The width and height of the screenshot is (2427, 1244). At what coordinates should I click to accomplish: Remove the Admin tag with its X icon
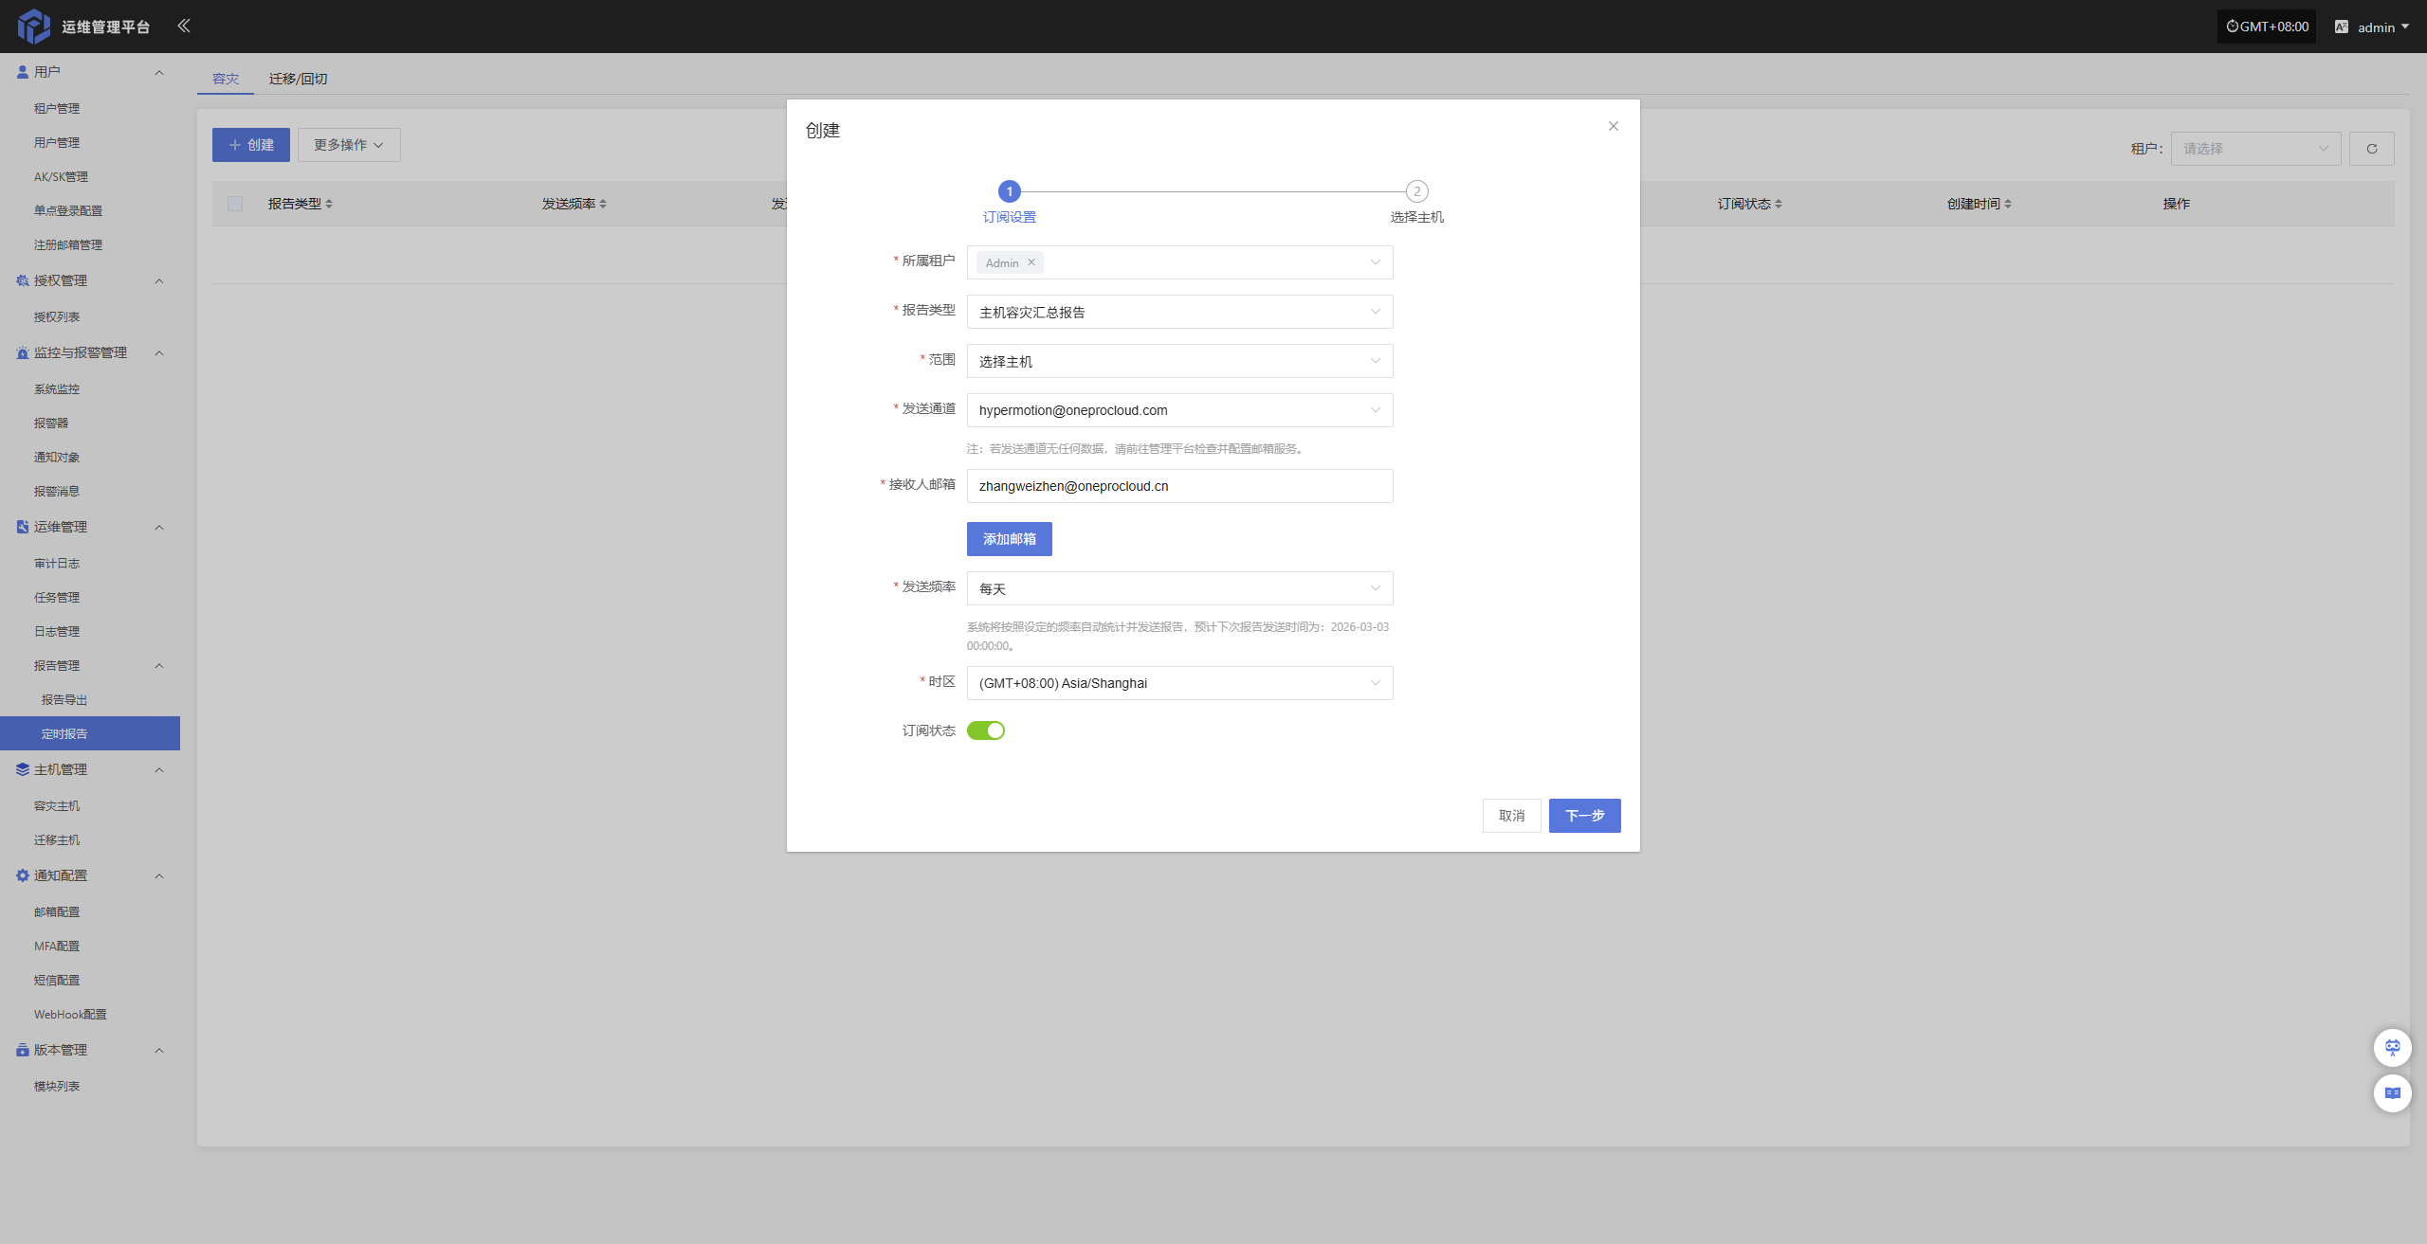(1031, 262)
